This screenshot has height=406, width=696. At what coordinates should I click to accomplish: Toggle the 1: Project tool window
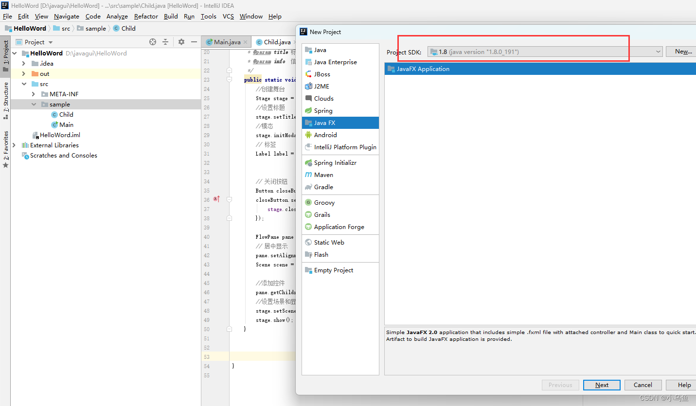click(x=5, y=55)
